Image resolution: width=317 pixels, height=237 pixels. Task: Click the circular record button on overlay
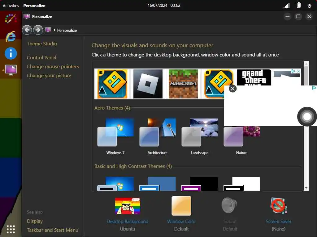coord(307,116)
